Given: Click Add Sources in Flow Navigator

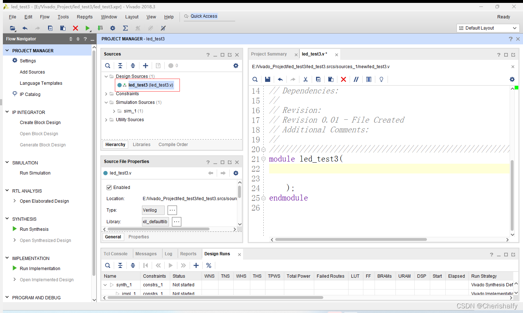Looking at the screenshot, I should [x=33, y=72].
